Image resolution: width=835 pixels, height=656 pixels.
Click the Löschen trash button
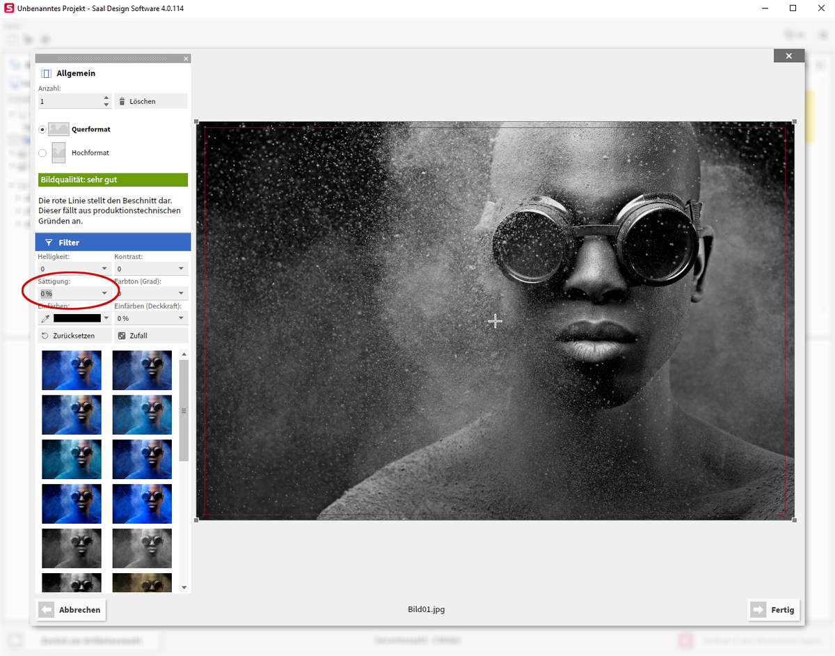(x=151, y=101)
